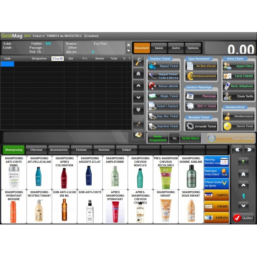Click Rappel Ticket button

pyautogui.click(x=164, y=66)
